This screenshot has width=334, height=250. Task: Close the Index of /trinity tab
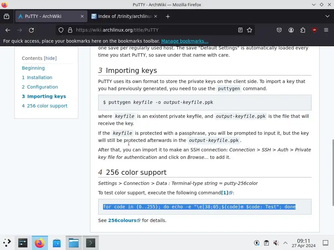click(156, 16)
